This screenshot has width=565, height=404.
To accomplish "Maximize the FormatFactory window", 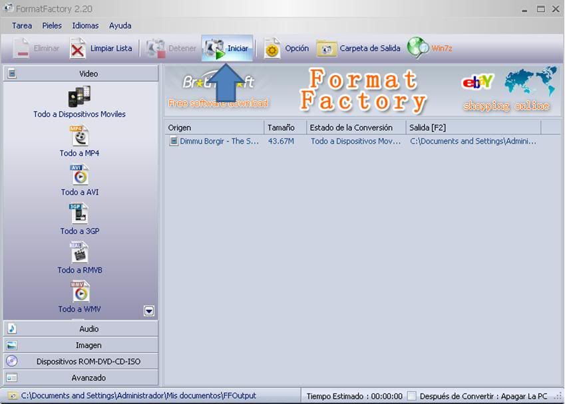I will [x=540, y=9].
